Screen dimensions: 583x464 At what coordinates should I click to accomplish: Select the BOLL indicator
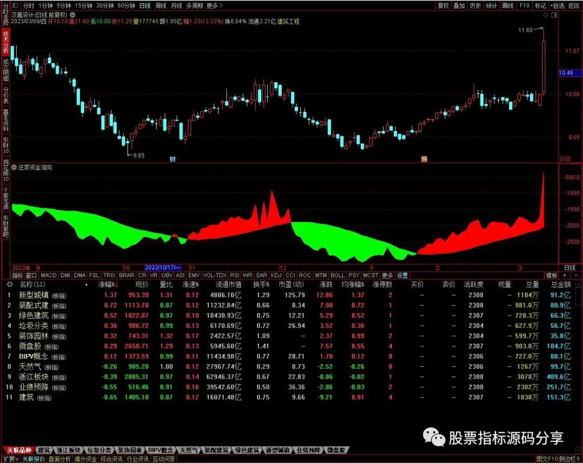(x=337, y=275)
